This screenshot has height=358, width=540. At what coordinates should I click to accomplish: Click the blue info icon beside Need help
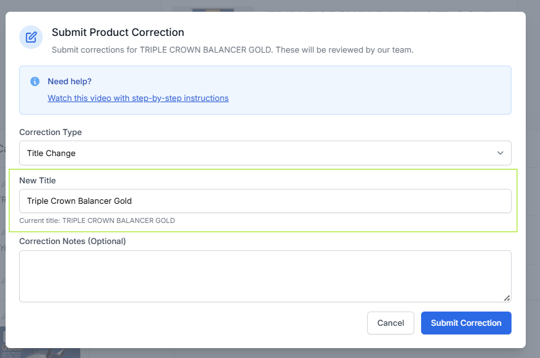(35, 81)
